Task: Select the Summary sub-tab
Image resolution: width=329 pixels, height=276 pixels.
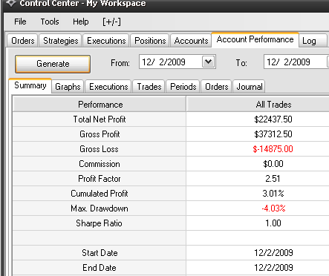Action: 30,85
